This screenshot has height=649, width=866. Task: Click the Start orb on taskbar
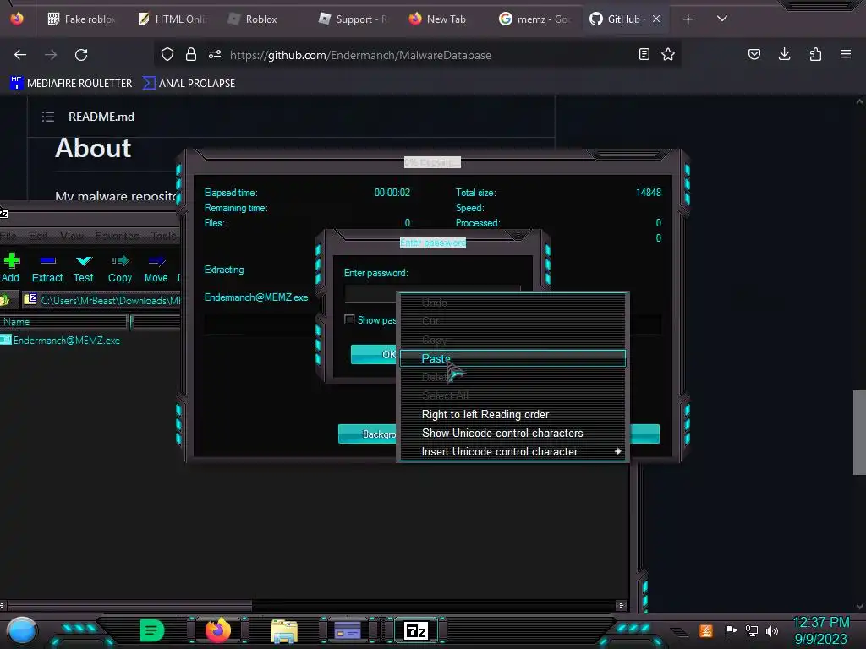click(21, 630)
